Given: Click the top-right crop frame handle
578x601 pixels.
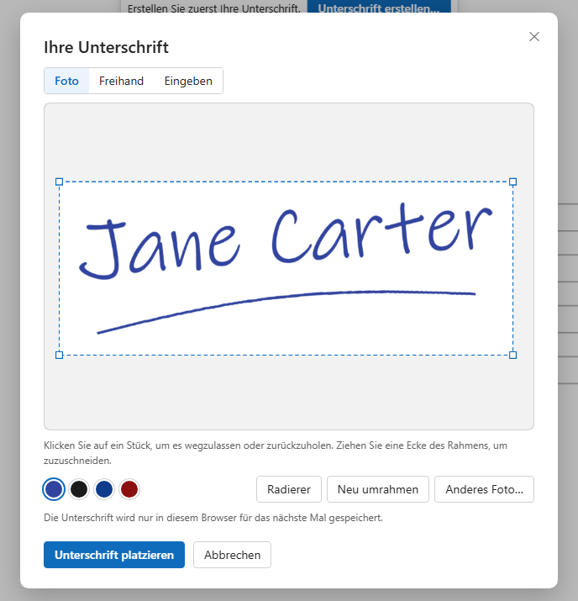Looking at the screenshot, I should 512,182.
